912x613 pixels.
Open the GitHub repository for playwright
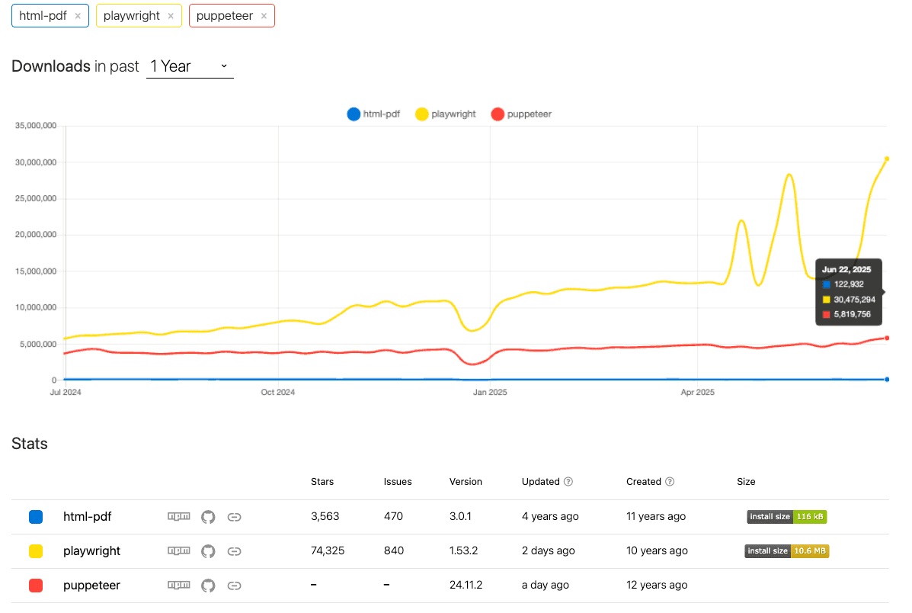(207, 550)
